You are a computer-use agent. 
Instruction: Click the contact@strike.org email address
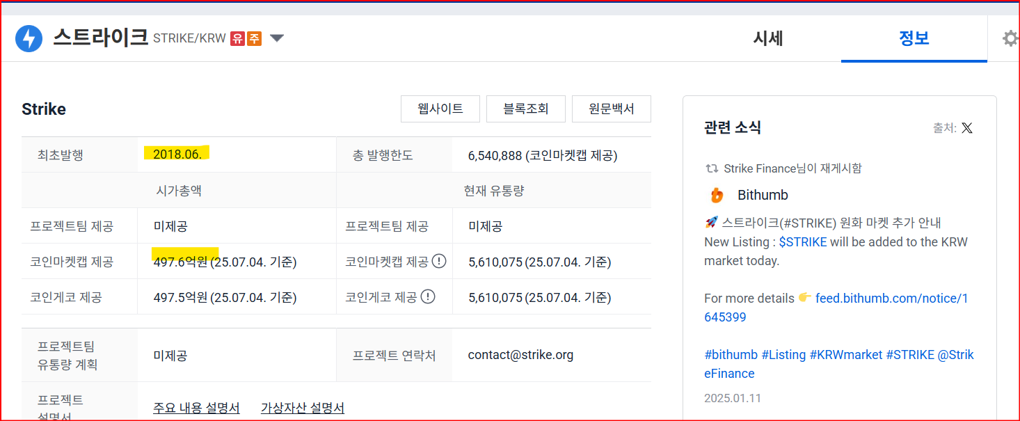pos(521,354)
